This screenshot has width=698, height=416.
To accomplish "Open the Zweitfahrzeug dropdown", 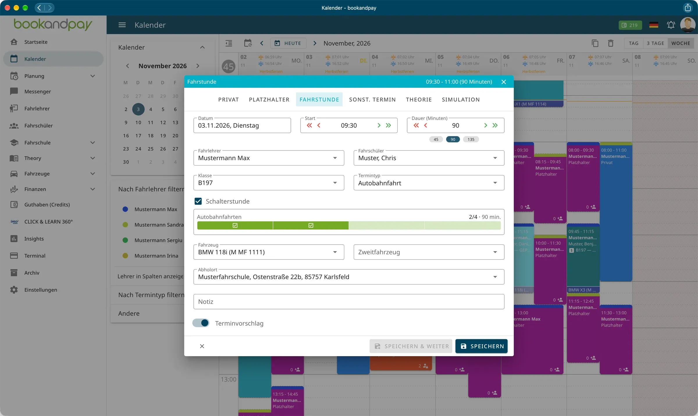I will (429, 252).
